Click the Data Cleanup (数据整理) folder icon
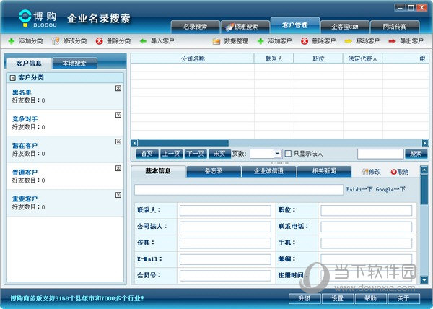The width and height of the screenshot is (433, 309). coord(216,41)
